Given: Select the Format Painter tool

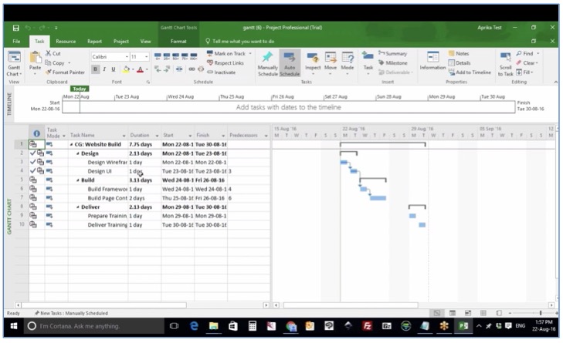Looking at the screenshot, I should tap(65, 72).
